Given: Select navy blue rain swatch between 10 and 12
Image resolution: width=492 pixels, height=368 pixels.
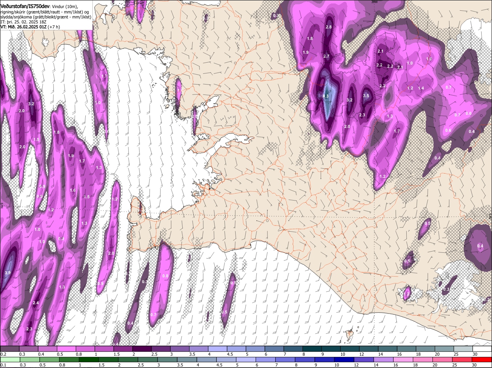Looking at the screenshot, I should pyautogui.click(x=344, y=360).
